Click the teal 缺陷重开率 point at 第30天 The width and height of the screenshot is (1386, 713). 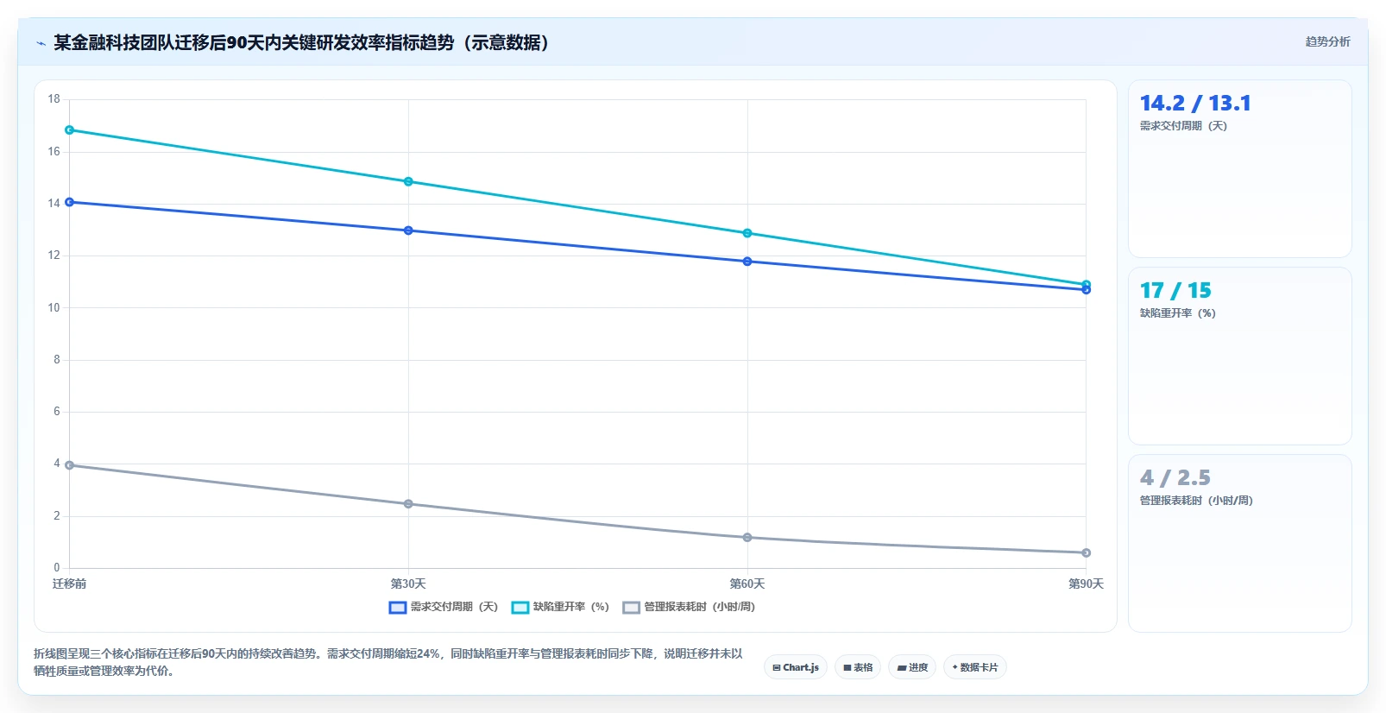408,182
